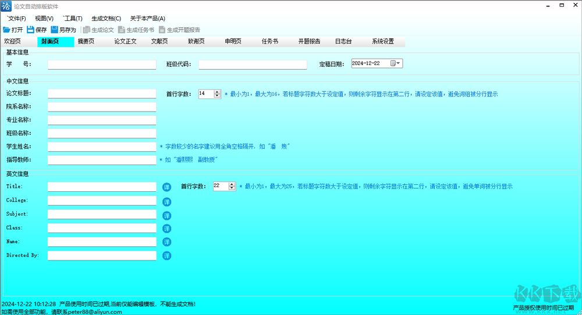
Task: Click the 学生姓名 input field
Action: tap(102, 147)
